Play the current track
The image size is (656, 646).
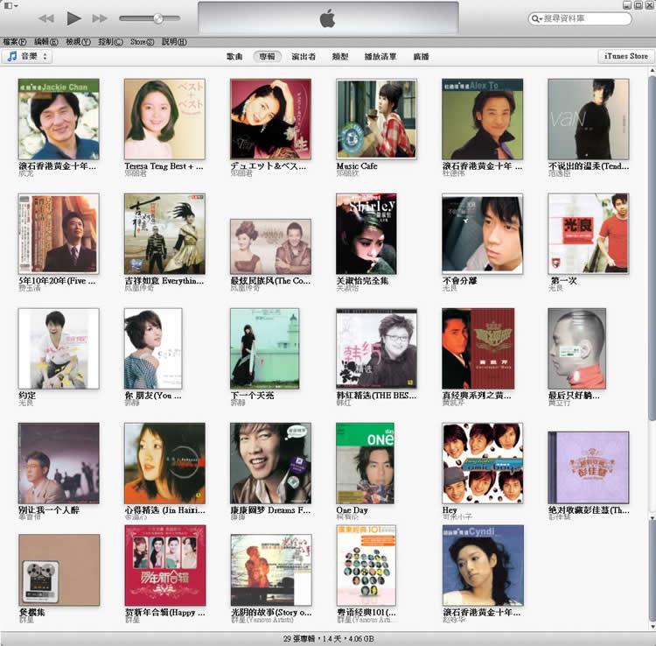(74, 18)
